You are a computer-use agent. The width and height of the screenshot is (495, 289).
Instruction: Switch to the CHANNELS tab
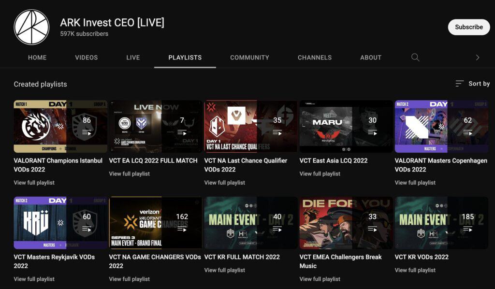[315, 58]
